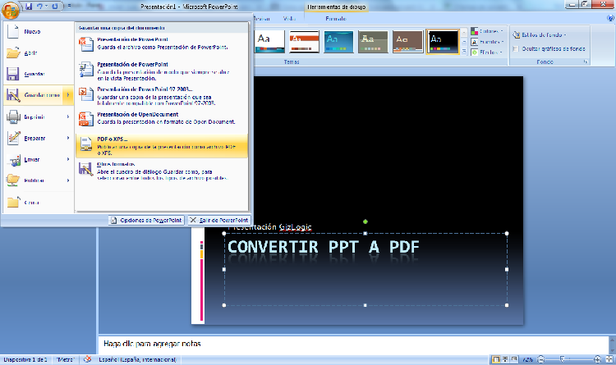Click the PowerPoint help icon

tap(610, 18)
